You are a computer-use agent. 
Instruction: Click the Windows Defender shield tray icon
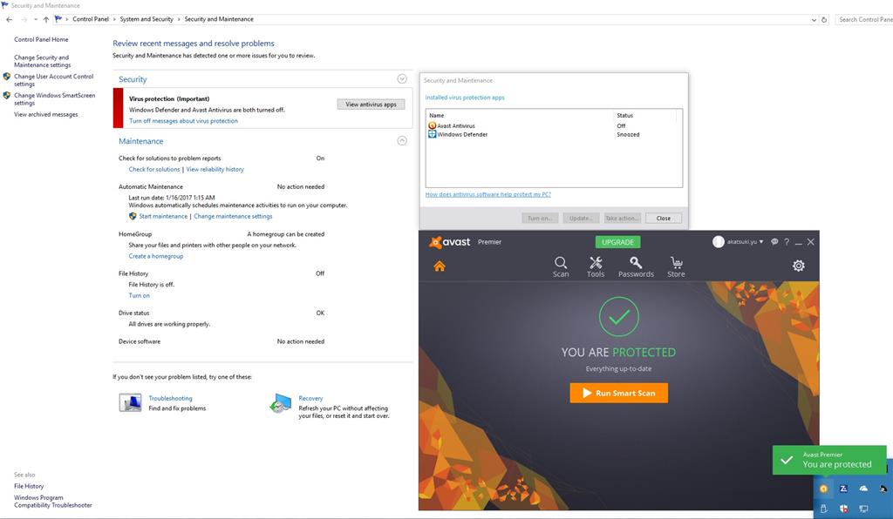(x=843, y=509)
